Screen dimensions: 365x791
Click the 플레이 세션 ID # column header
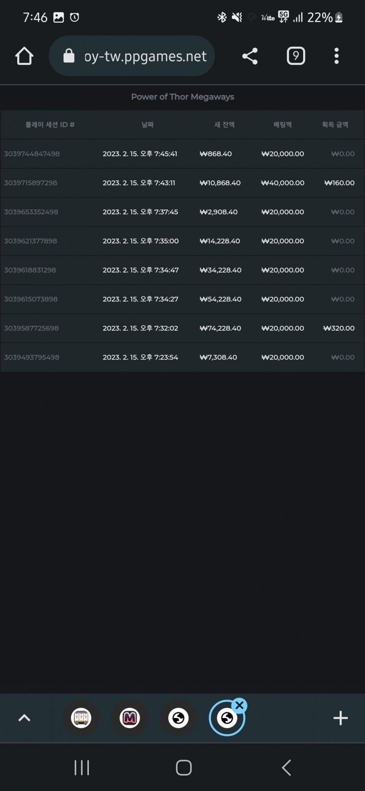(50, 125)
